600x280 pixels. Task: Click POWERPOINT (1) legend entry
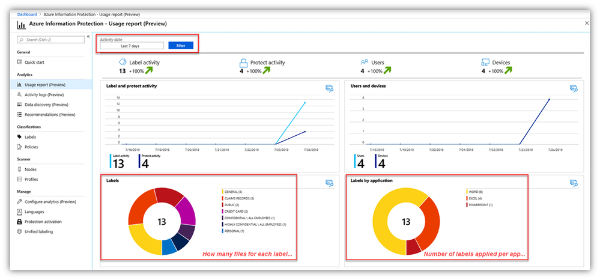[479, 205]
